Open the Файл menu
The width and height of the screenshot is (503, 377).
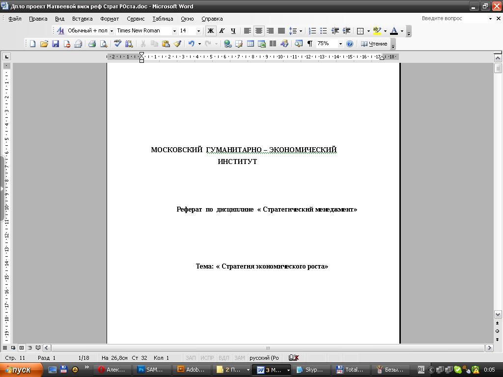[x=15, y=19]
